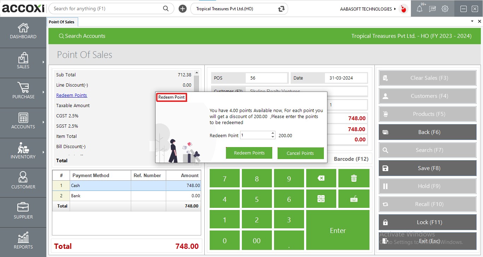This screenshot has height=257, width=483.
Task: Click the search magnifier icon in top bar
Action: [166, 8]
